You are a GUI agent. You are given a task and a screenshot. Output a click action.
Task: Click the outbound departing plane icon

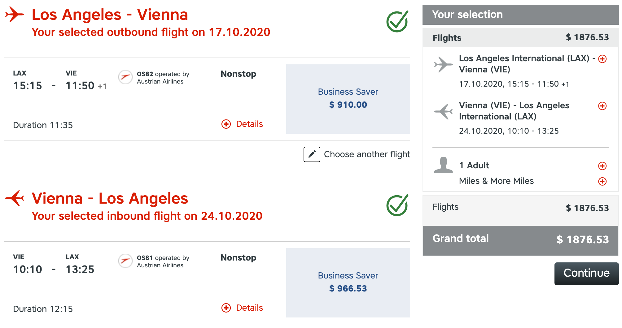point(14,14)
